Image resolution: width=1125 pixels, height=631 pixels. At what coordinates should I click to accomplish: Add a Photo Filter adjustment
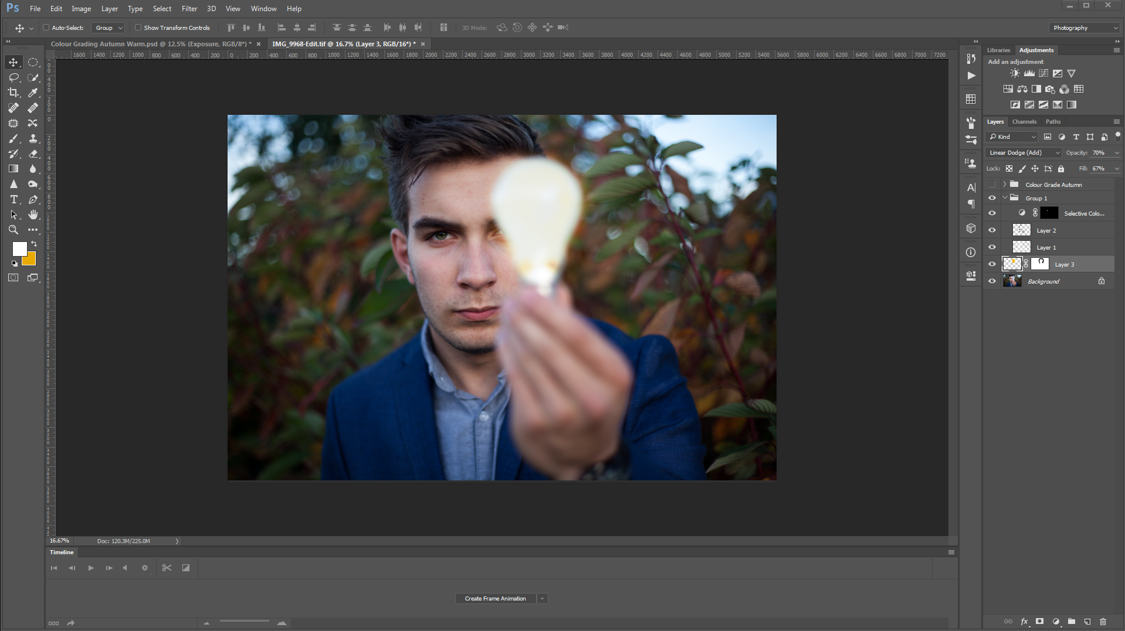(1051, 89)
